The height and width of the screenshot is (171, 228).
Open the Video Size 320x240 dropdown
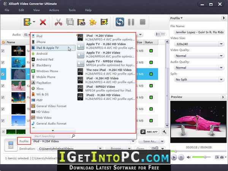point(199,44)
